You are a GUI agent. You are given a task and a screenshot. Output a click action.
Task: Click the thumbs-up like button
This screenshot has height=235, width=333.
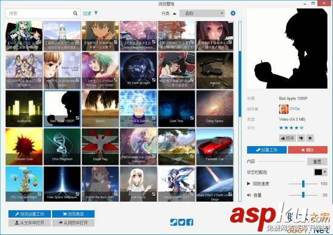(288, 138)
